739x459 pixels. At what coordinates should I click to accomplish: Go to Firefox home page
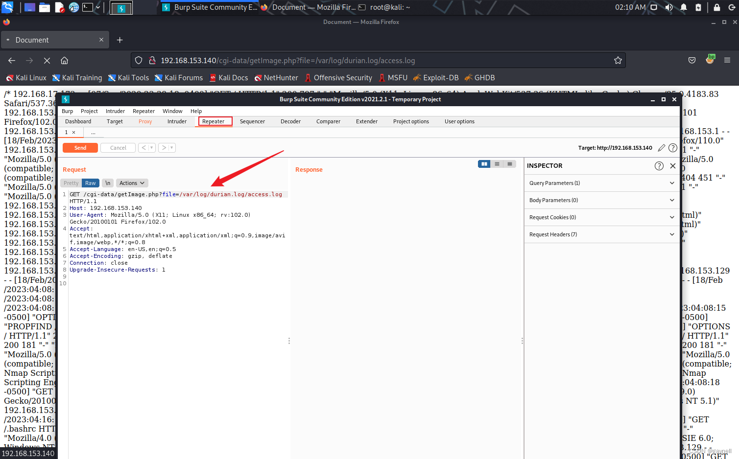pyautogui.click(x=64, y=60)
